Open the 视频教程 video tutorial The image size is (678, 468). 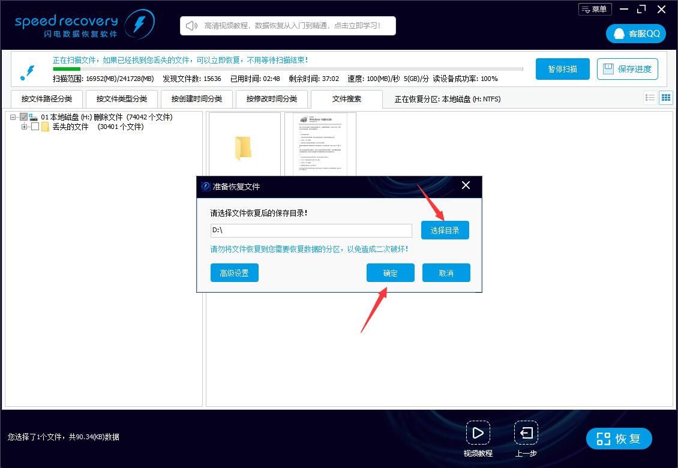478,433
